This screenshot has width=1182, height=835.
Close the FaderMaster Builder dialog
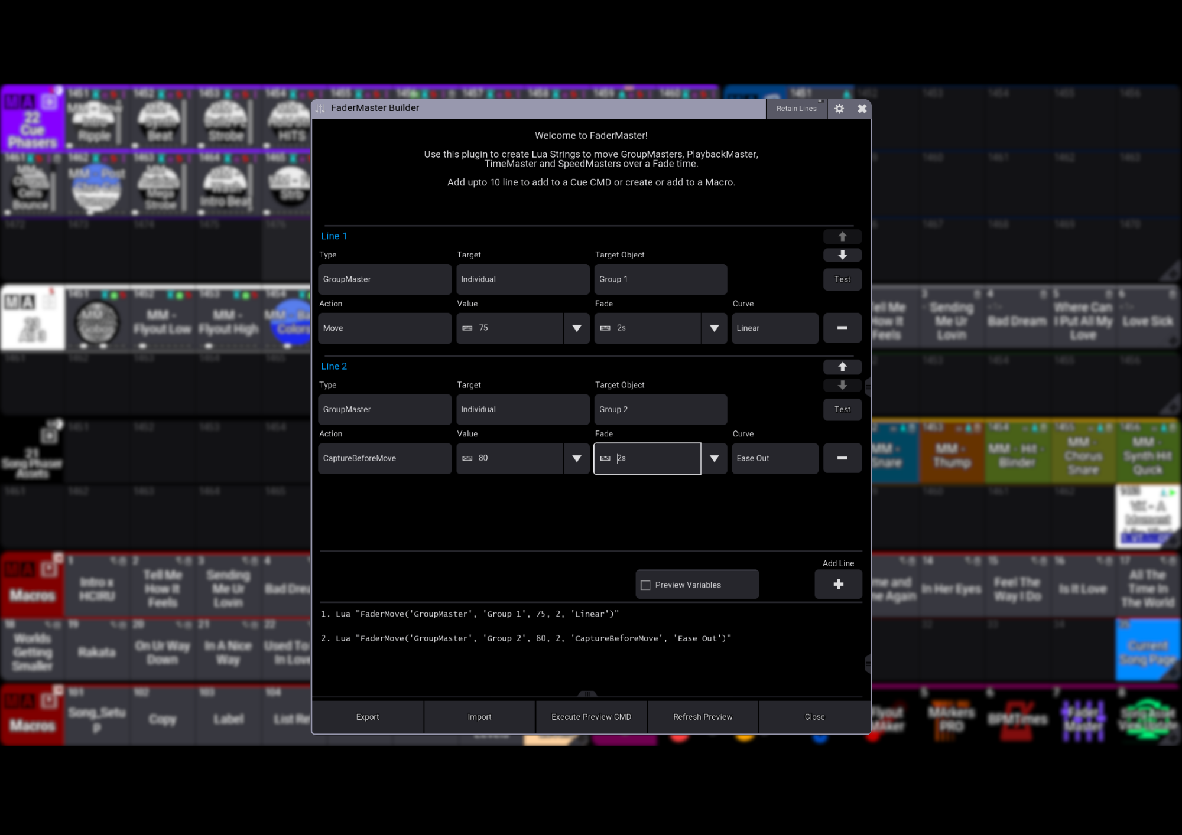click(862, 109)
